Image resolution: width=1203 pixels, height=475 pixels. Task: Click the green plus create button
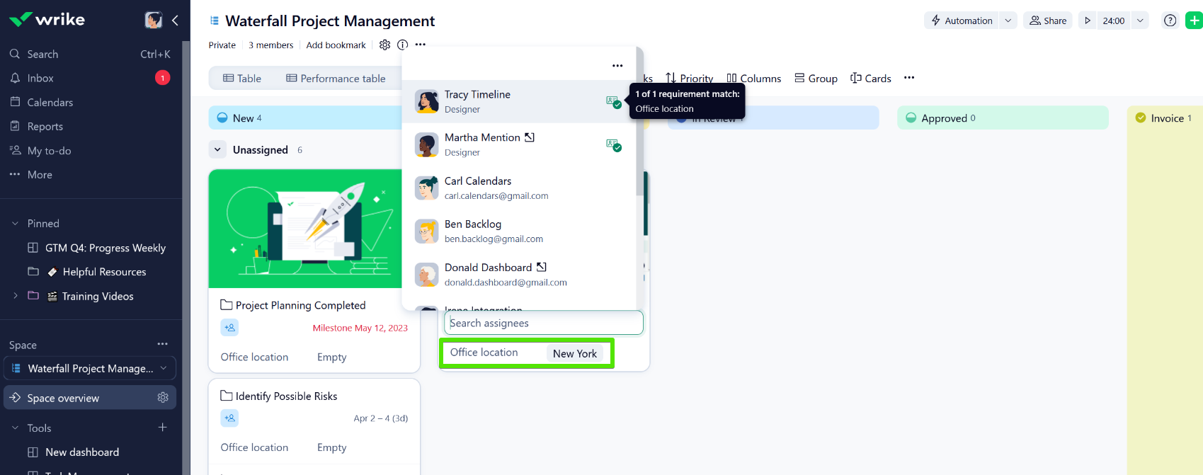pyautogui.click(x=1195, y=21)
